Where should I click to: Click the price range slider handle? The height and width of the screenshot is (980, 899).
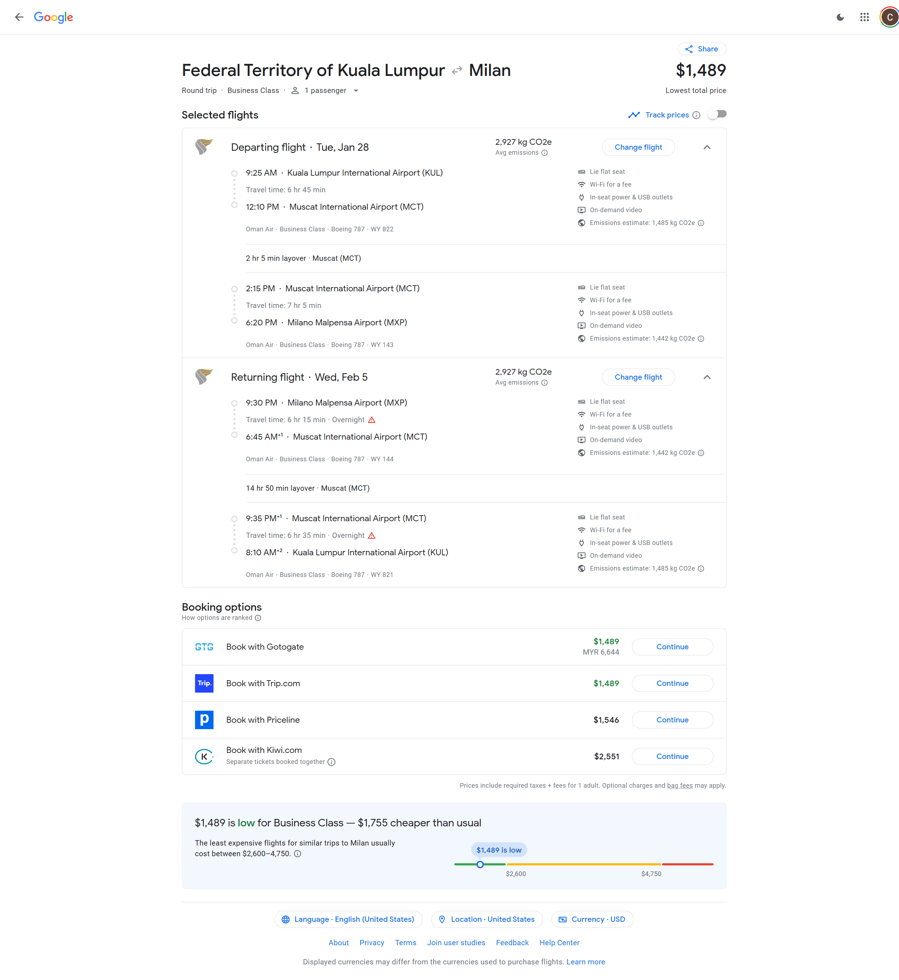pyautogui.click(x=480, y=865)
